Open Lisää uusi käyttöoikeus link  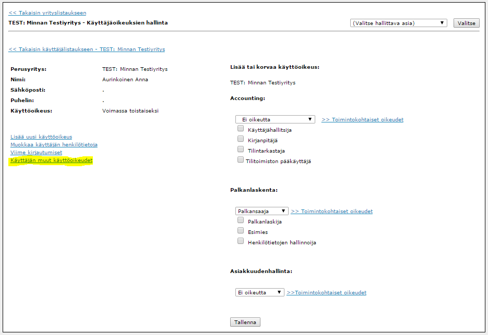41,137
